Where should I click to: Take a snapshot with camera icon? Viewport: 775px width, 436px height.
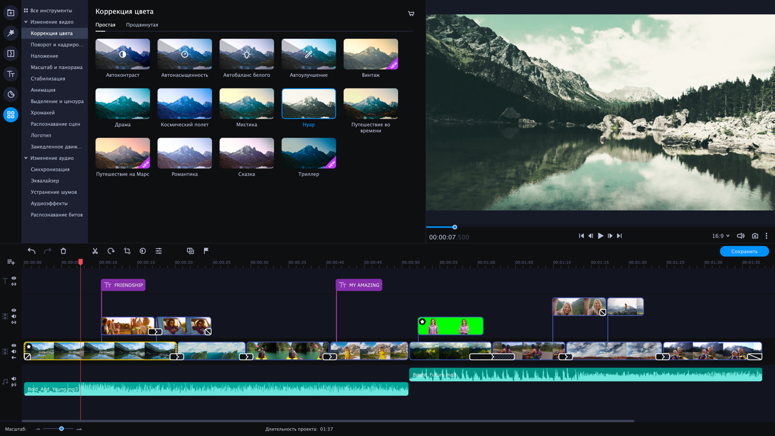coord(755,236)
